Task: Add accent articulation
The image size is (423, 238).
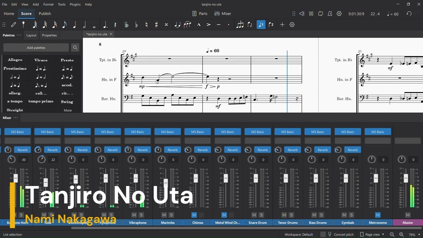Action: [209, 25]
